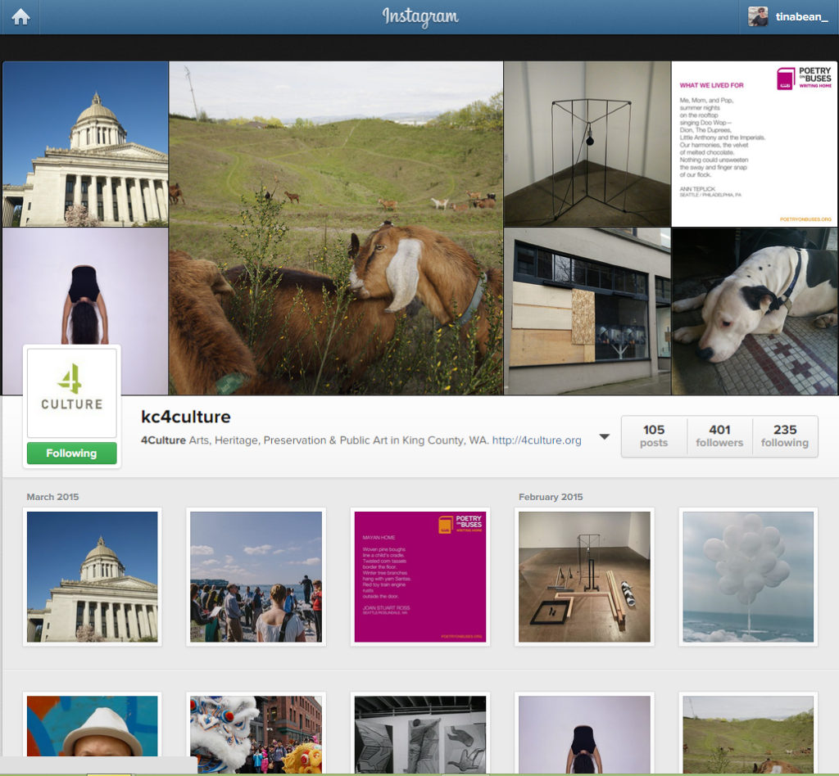Click the boarded storefront collage photo

coord(587,312)
